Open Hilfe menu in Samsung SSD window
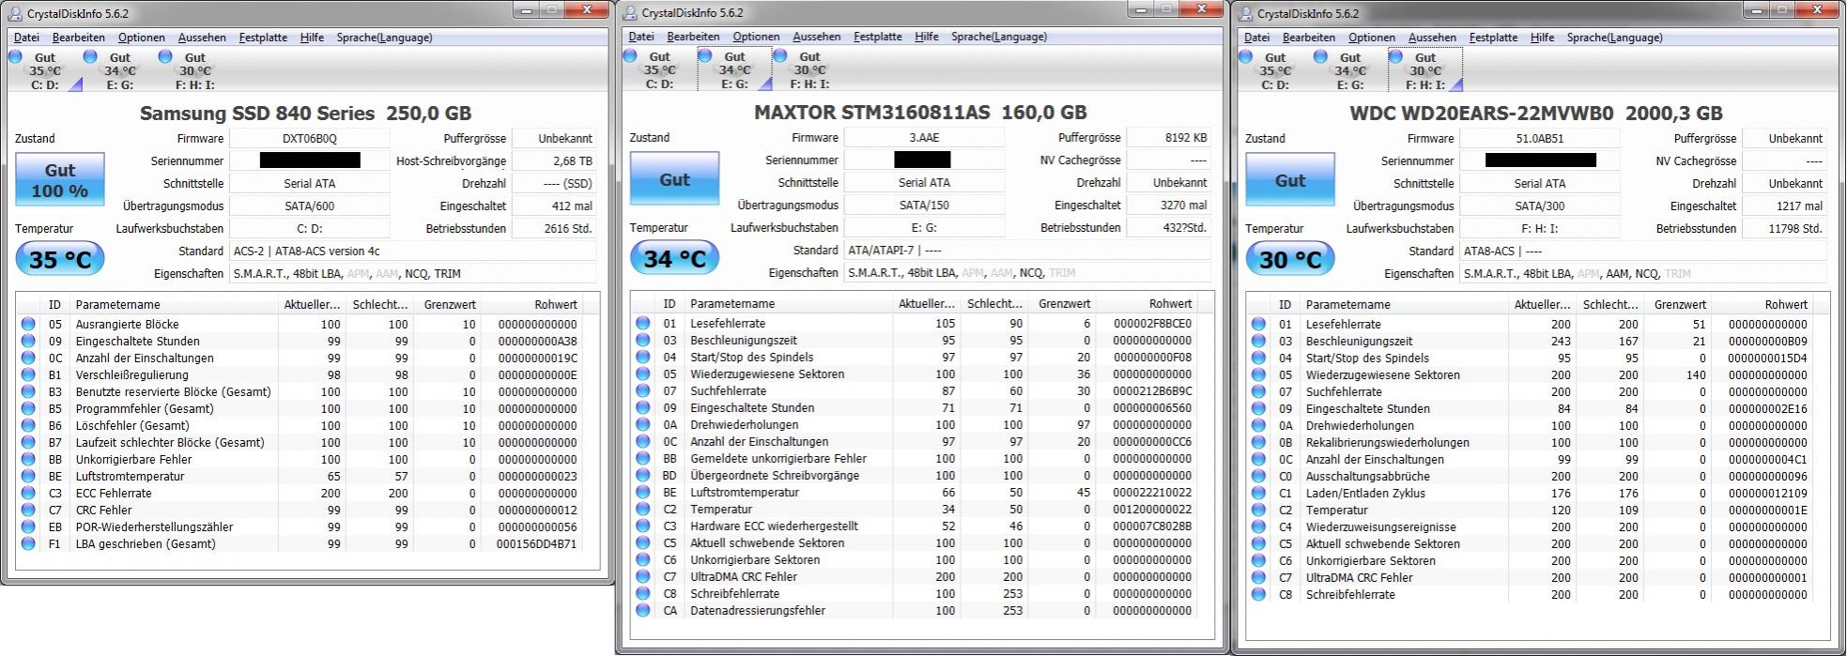 (x=312, y=38)
